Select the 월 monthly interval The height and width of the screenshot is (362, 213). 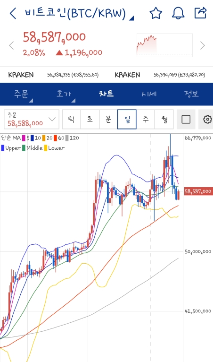pos(164,120)
